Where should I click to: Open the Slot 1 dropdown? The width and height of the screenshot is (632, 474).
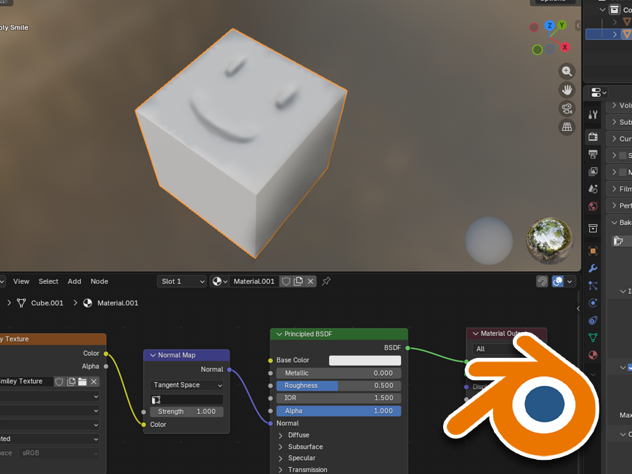(x=181, y=281)
